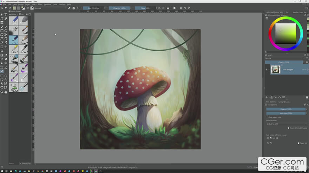Open the brush blending mode Normal dropdown
Viewport: 309px width, 173px height.
[50, 8]
